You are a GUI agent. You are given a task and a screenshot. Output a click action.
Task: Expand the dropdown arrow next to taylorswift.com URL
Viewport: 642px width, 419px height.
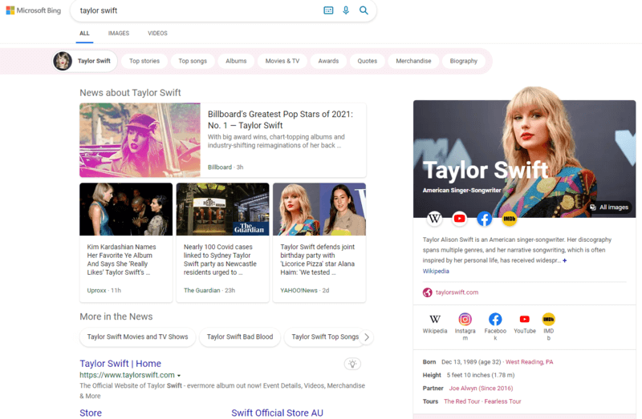click(x=179, y=376)
